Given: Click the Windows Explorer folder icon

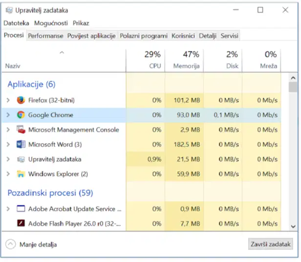Looking at the screenshot, I should click(21, 174).
